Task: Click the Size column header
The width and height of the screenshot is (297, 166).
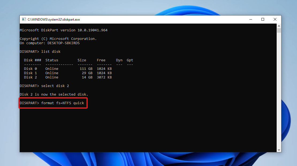Action: 82,60
